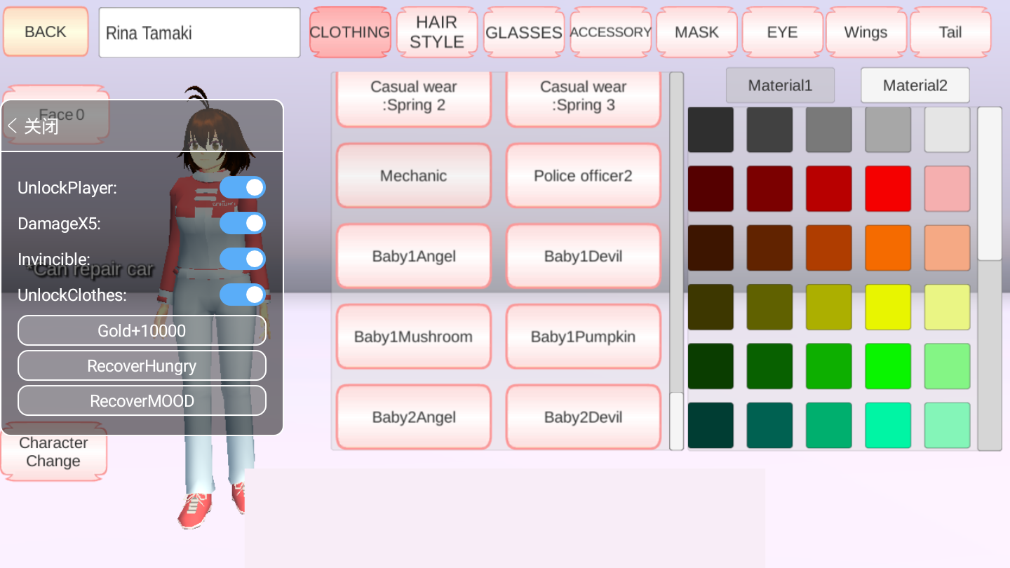
Task: Select the near-white lightest gray swatch
Action: tap(948, 130)
